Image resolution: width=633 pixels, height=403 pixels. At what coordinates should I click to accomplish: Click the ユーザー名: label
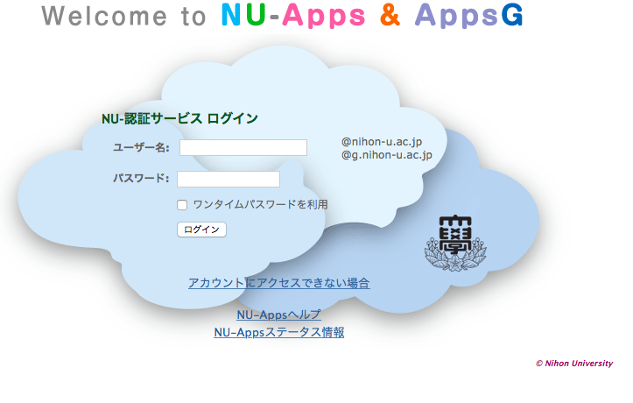141,147
